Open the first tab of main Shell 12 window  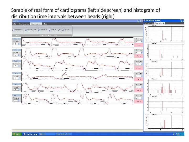click(14, 24)
